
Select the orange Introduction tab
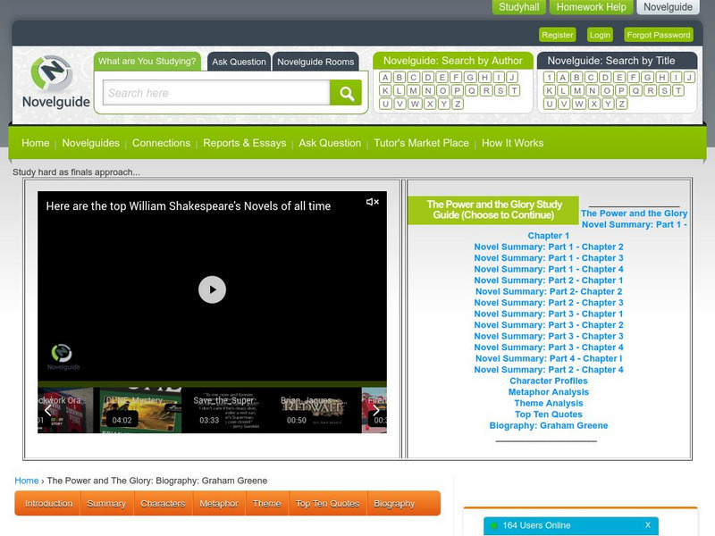point(48,503)
